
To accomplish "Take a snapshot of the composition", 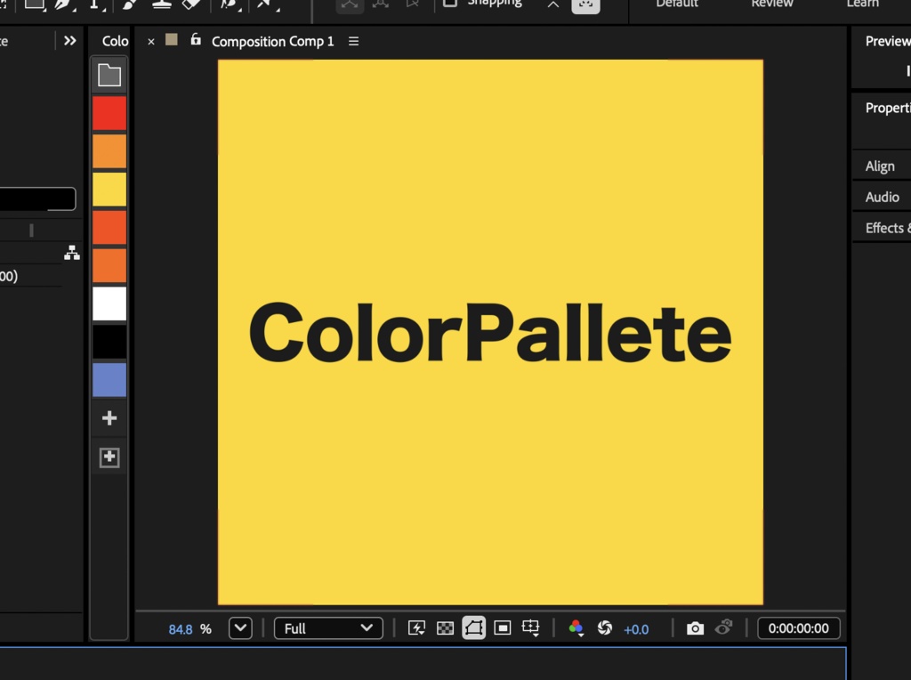I will pyautogui.click(x=695, y=628).
